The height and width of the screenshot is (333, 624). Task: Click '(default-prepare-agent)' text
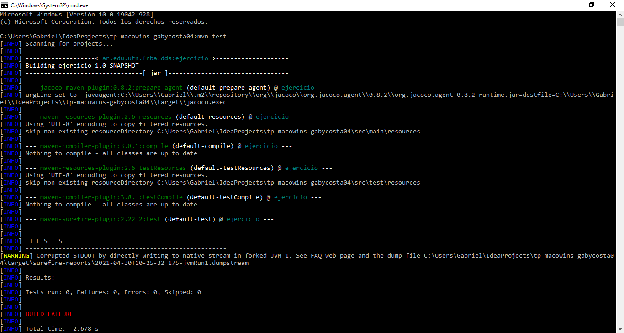(x=228, y=88)
